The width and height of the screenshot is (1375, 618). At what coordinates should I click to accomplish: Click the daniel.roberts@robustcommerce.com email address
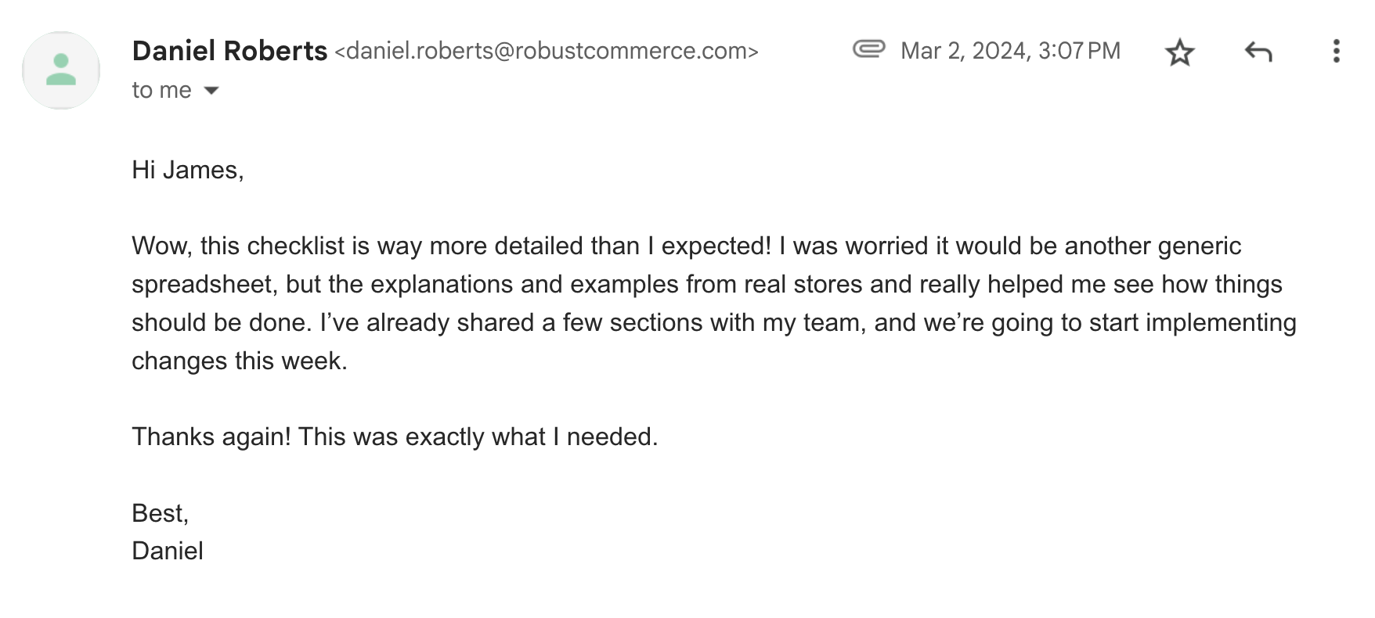[x=547, y=51]
